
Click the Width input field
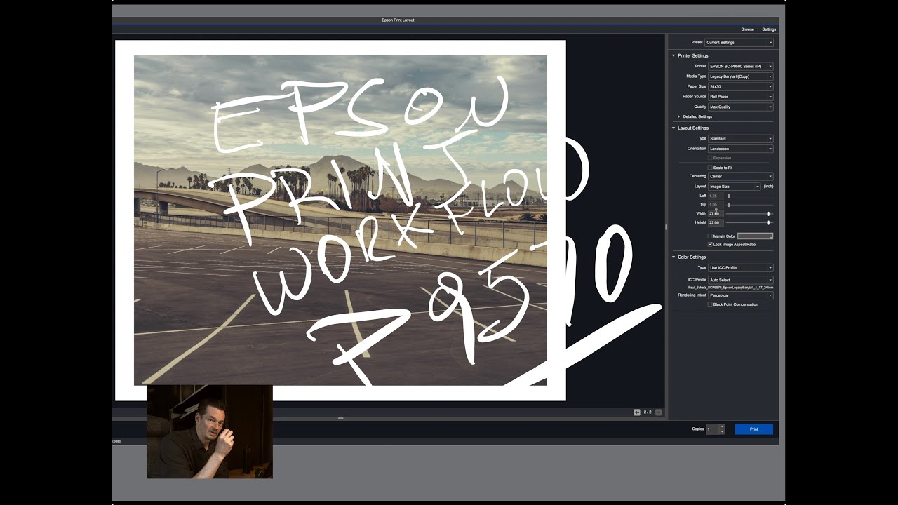716,214
